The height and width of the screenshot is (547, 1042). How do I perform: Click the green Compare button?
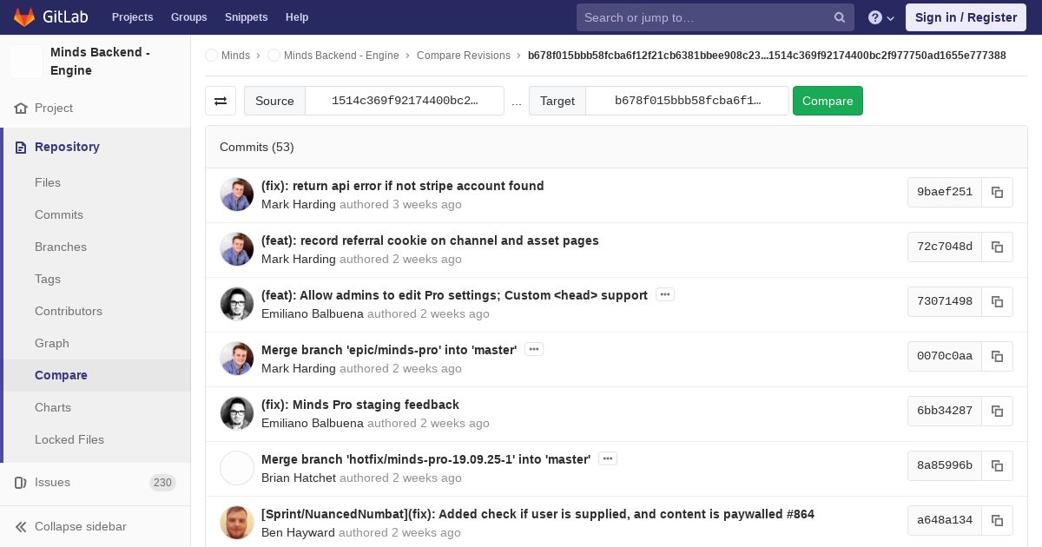tap(828, 101)
